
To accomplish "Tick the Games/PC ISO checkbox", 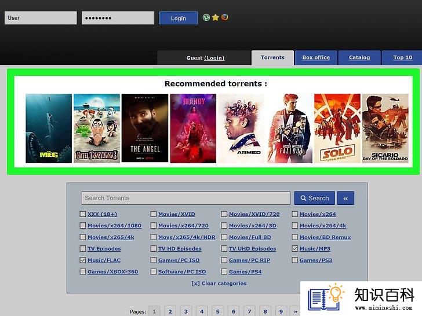I will click(154, 260).
